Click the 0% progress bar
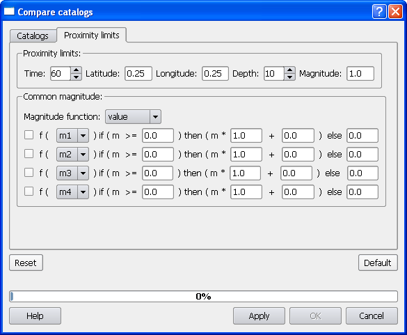The width and height of the screenshot is (407, 335). point(203,296)
